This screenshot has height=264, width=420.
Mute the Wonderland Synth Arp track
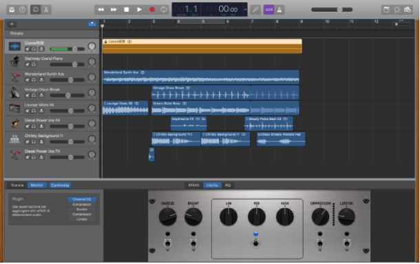[28, 80]
